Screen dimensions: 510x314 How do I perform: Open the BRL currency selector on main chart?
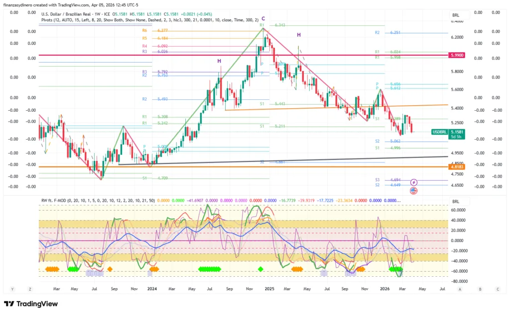(x=456, y=15)
